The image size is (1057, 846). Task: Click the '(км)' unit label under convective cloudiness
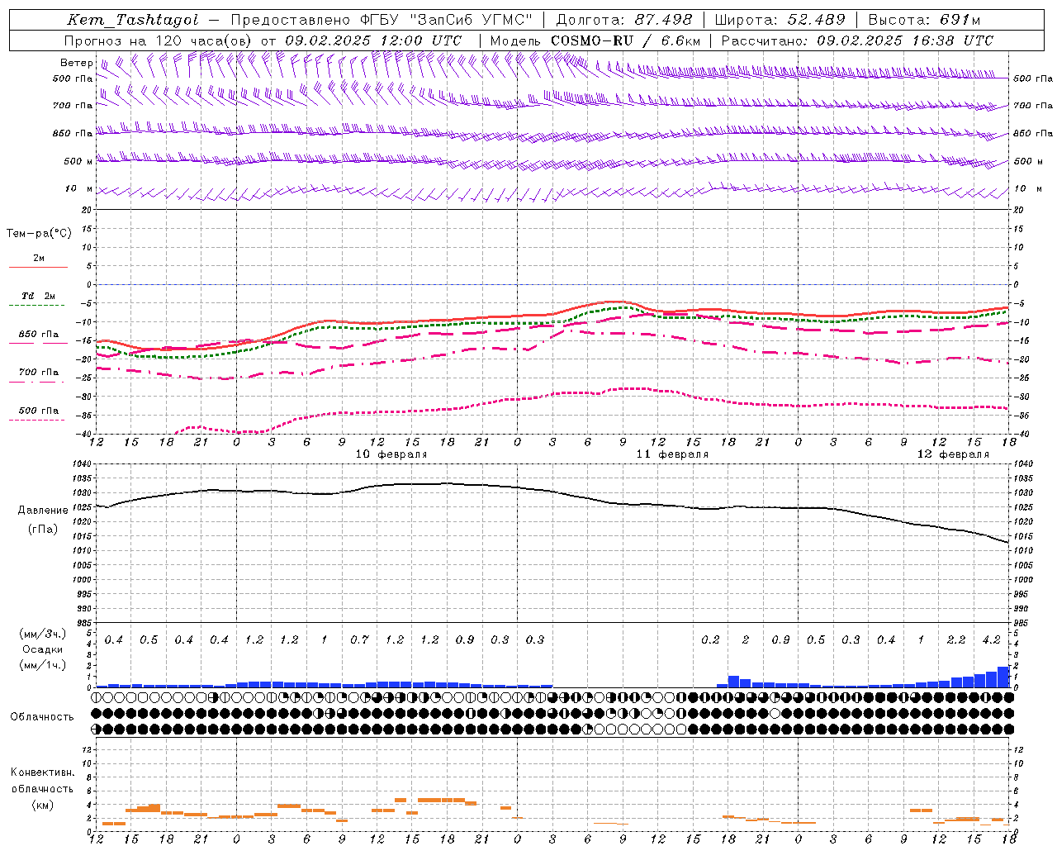pos(42,805)
